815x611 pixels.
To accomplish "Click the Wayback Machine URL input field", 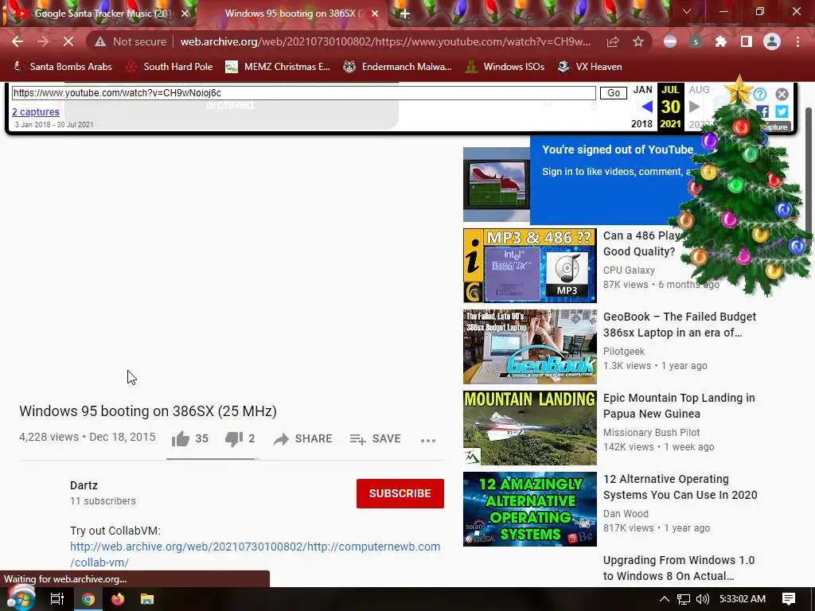I will pyautogui.click(x=303, y=93).
